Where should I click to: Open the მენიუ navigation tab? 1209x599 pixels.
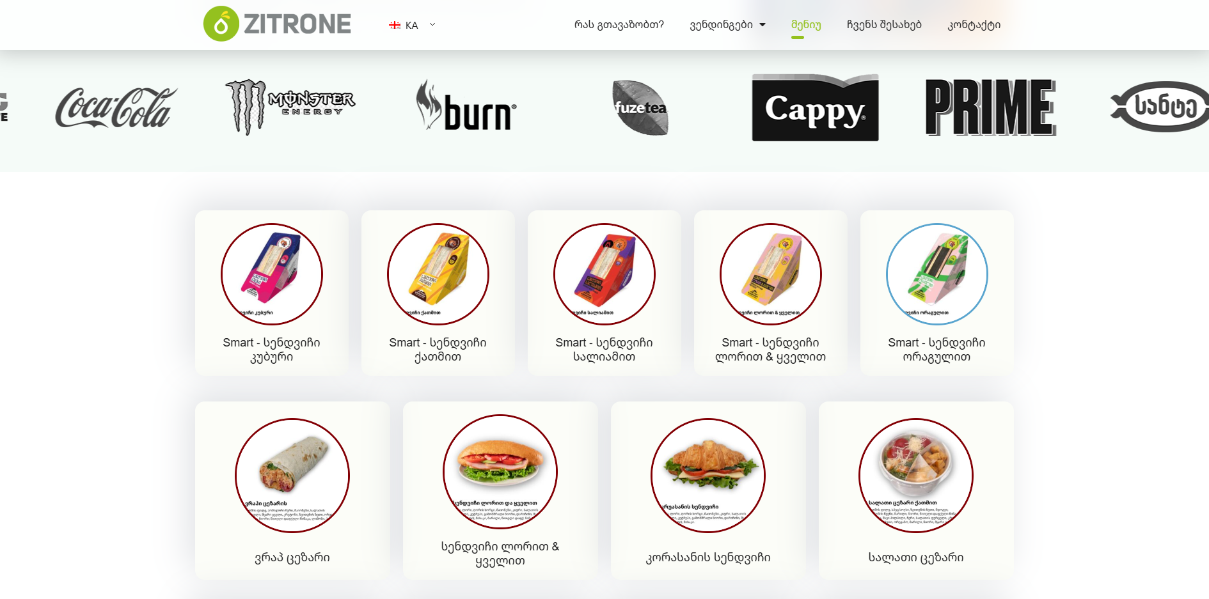tap(806, 25)
